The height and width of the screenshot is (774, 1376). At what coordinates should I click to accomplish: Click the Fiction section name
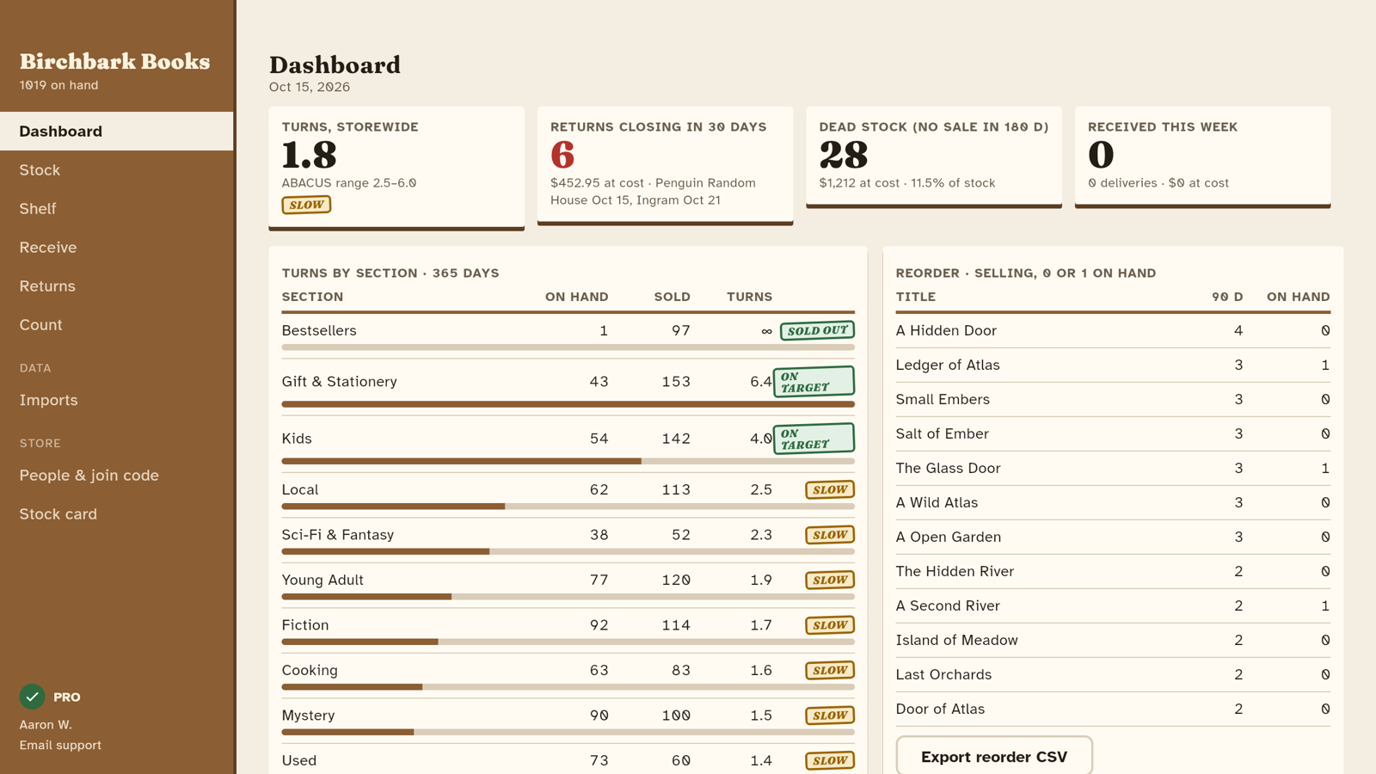tap(305, 624)
